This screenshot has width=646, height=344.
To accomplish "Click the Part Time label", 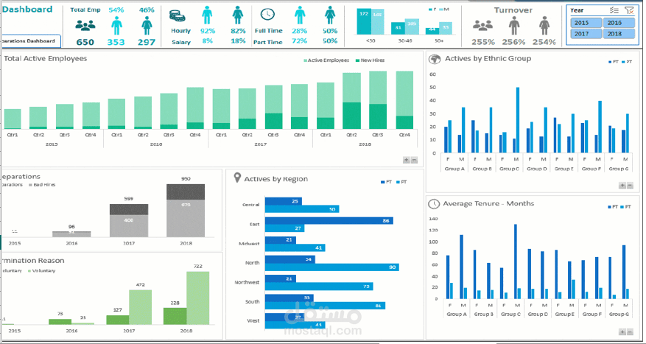I will click(268, 42).
